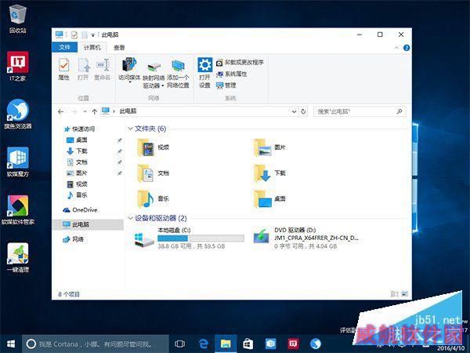Open the Store from taskbar
This screenshot has width=470, height=353.
pos(248,344)
